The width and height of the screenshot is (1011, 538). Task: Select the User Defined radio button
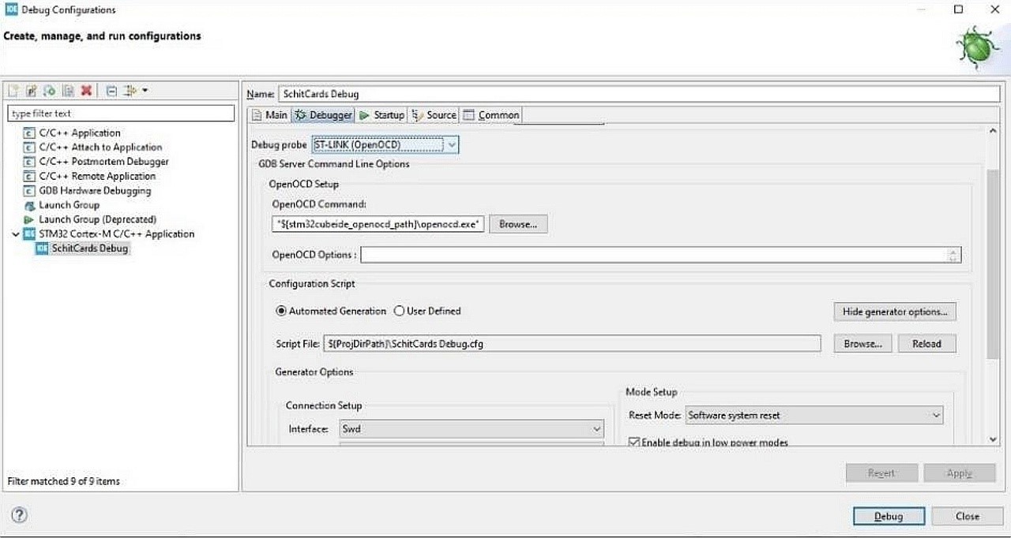[x=399, y=311]
